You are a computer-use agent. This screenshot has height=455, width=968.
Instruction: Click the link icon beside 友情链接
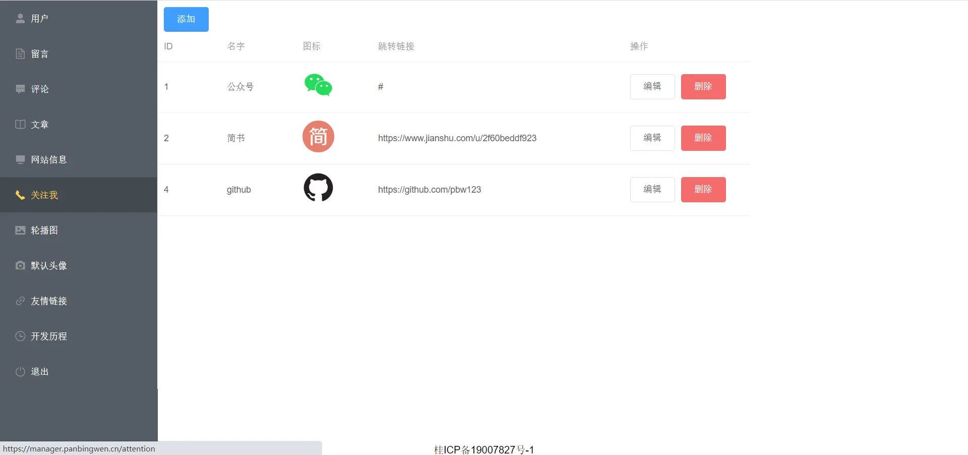[x=20, y=301]
